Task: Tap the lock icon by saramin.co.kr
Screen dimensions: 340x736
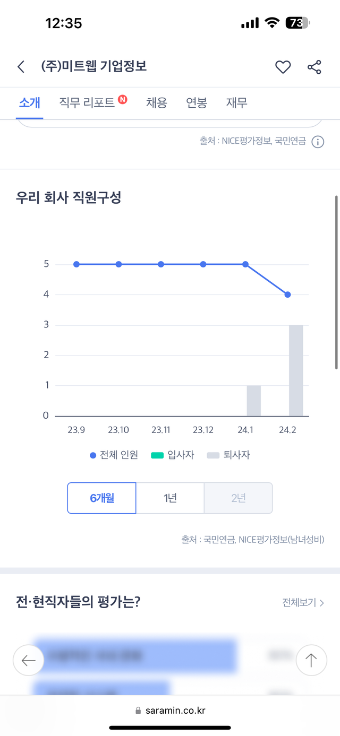Action: click(139, 711)
